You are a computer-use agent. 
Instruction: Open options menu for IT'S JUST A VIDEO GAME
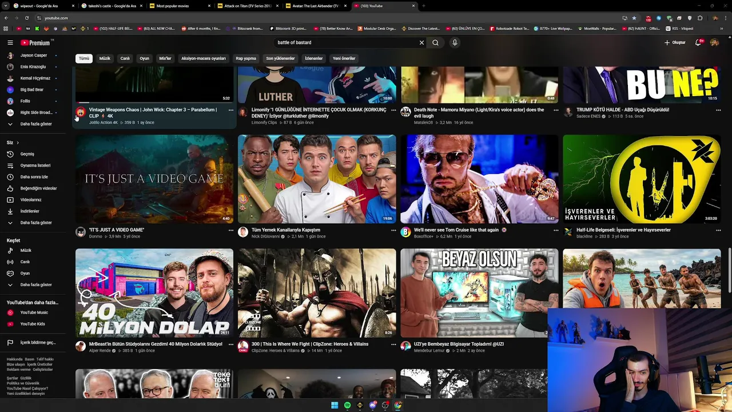231,230
